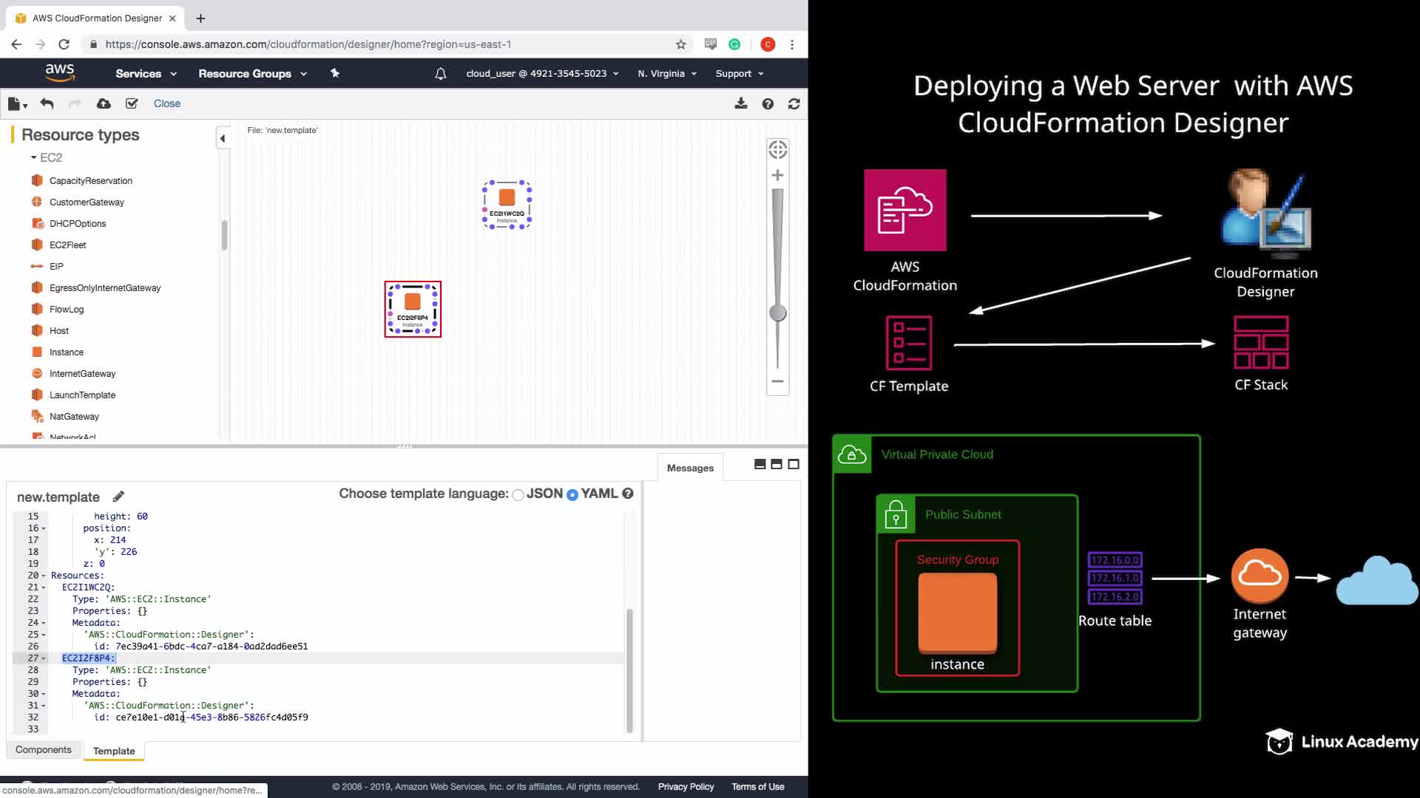Open the AWS notifications bell
This screenshot has width=1420, height=798.
tap(440, 74)
